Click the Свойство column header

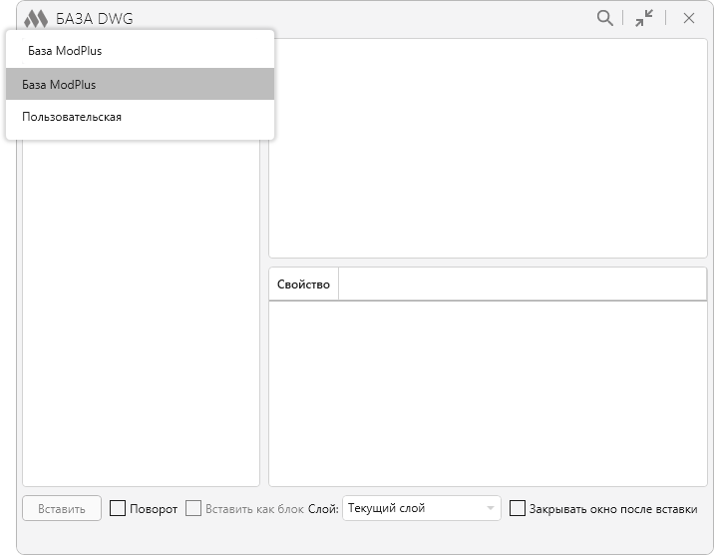[304, 284]
